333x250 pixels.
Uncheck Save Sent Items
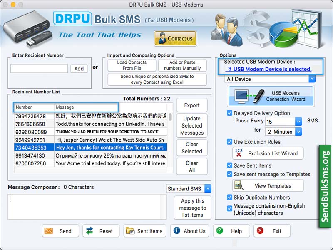pyautogui.click(x=229, y=165)
